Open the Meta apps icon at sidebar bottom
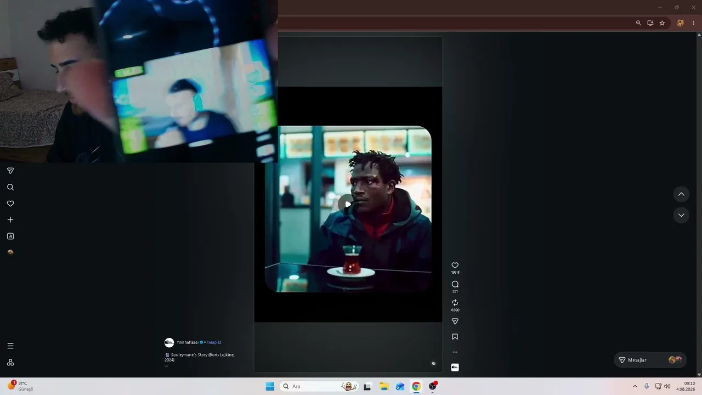702x395 pixels. [10, 363]
